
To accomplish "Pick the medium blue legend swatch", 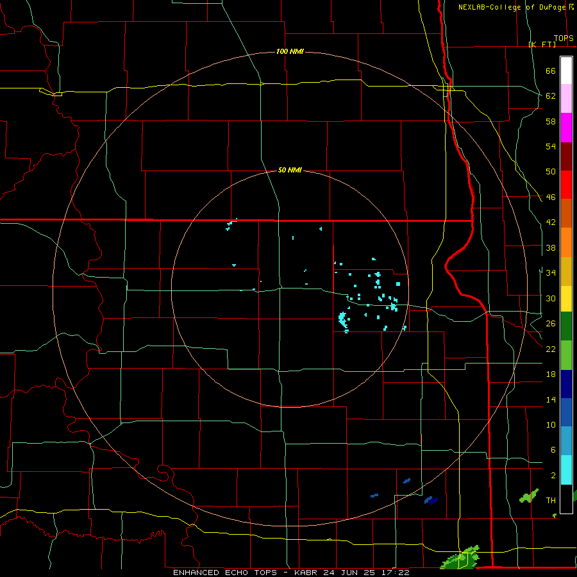I will (566, 412).
